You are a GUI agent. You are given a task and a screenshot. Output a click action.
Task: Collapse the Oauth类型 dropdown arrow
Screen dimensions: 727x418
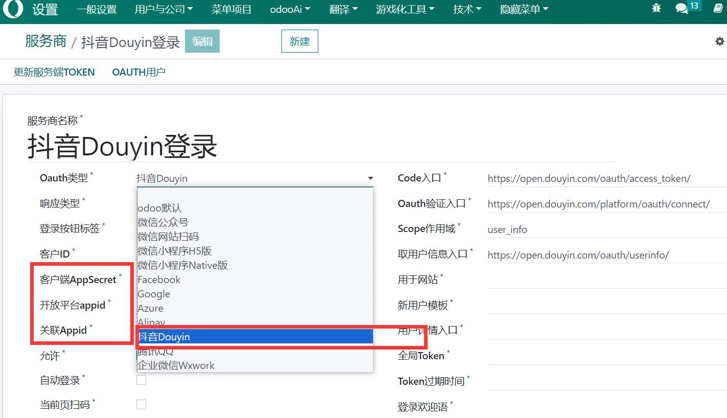pos(370,178)
